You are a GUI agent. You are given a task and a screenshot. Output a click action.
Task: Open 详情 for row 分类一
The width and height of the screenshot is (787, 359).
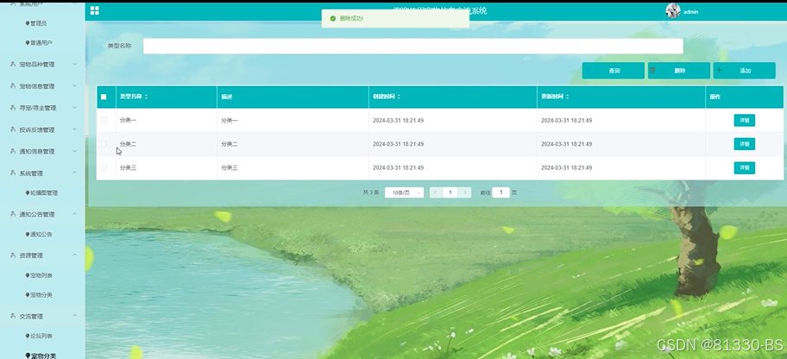pyautogui.click(x=745, y=121)
